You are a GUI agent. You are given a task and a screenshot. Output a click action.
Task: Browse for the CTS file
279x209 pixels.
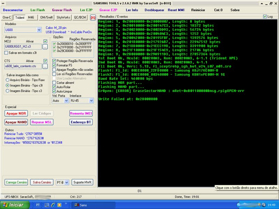tap(45, 66)
